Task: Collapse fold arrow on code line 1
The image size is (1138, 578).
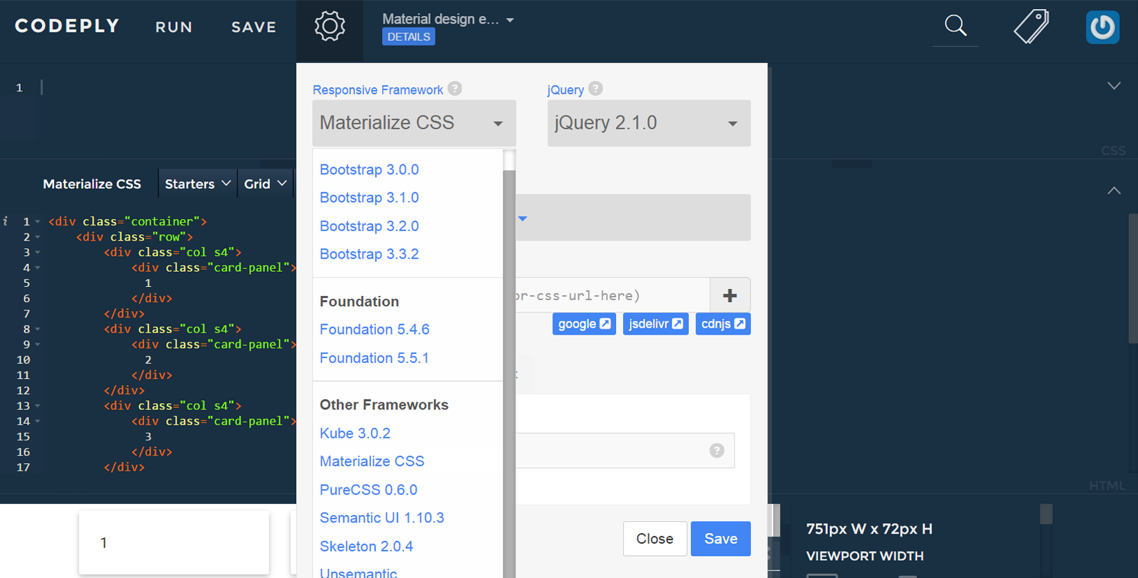Action: [x=37, y=222]
